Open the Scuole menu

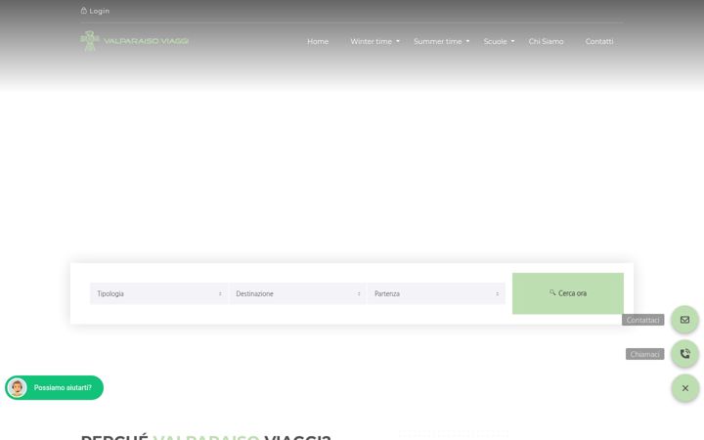[495, 41]
